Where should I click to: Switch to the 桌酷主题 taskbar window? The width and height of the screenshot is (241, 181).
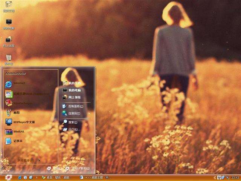tap(95, 178)
